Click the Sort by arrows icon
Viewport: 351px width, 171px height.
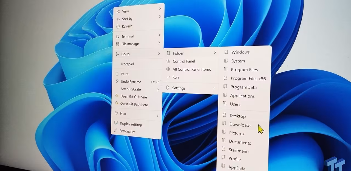(x=118, y=19)
